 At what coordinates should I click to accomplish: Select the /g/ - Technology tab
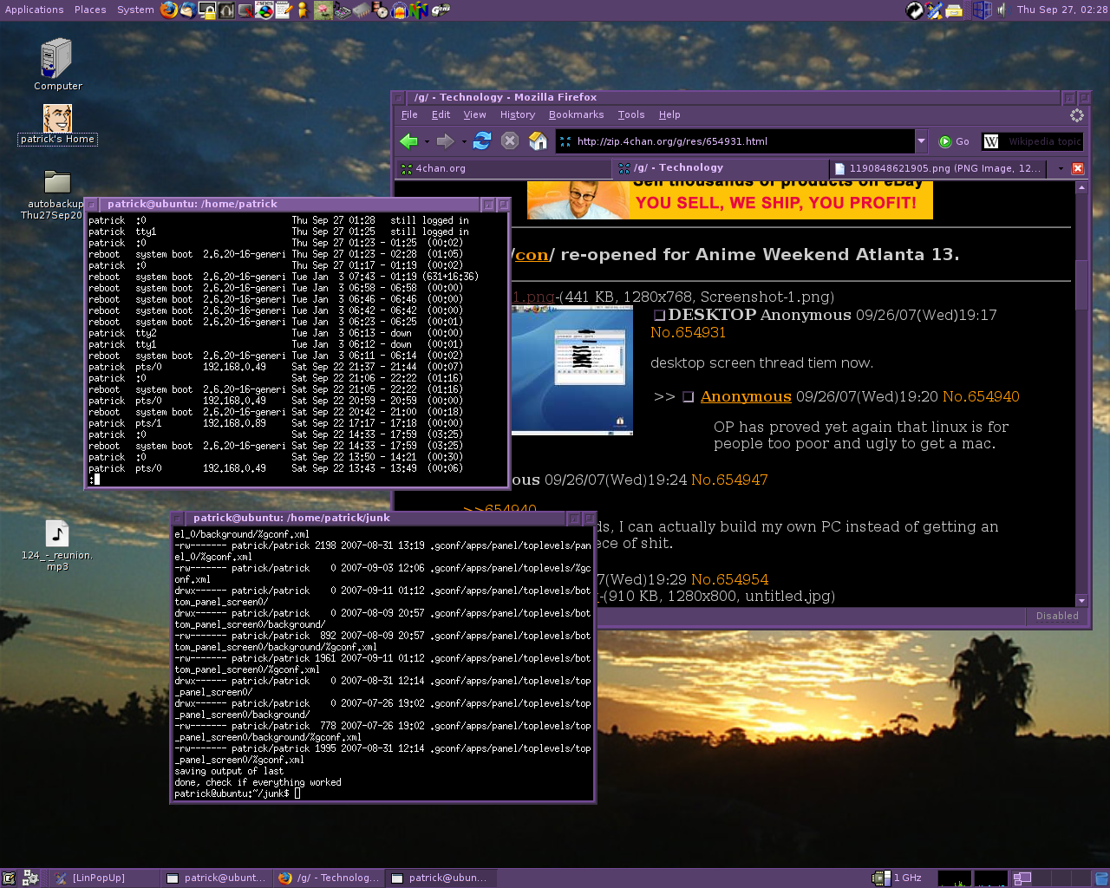pos(721,168)
